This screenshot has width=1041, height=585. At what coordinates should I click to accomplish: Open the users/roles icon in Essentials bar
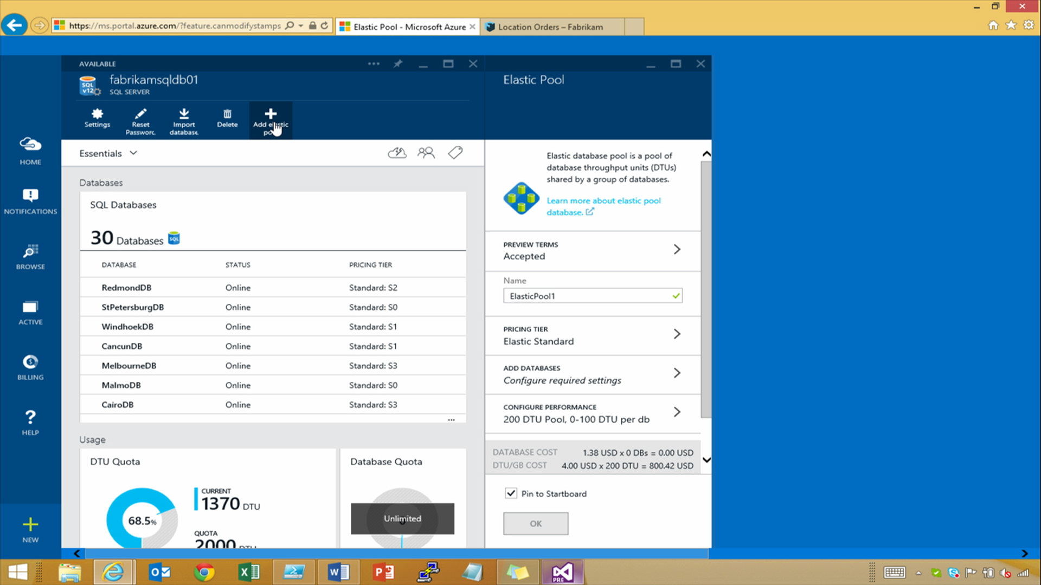tap(426, 153)
